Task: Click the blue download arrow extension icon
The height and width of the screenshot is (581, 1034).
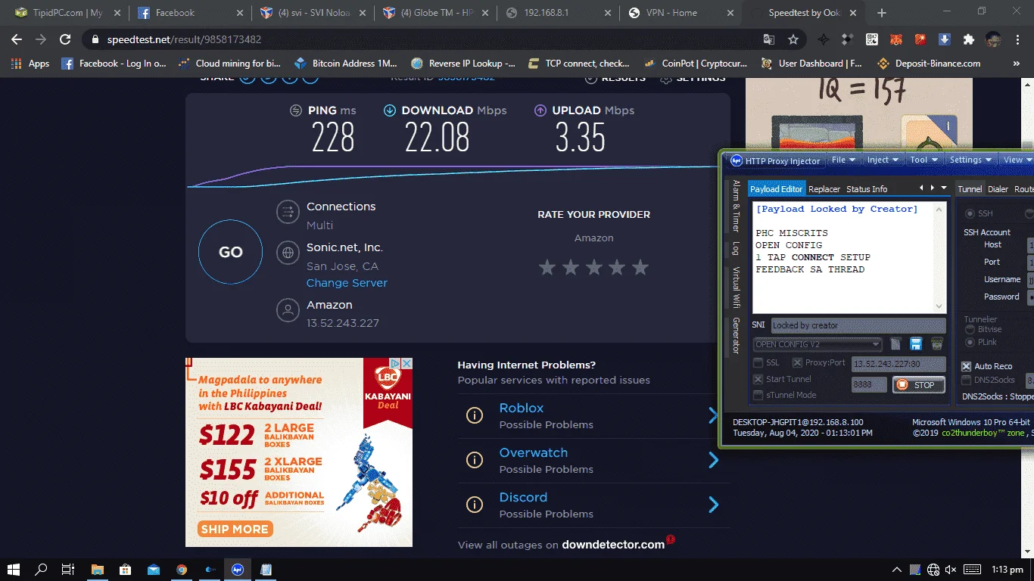Action: point(945,39)
